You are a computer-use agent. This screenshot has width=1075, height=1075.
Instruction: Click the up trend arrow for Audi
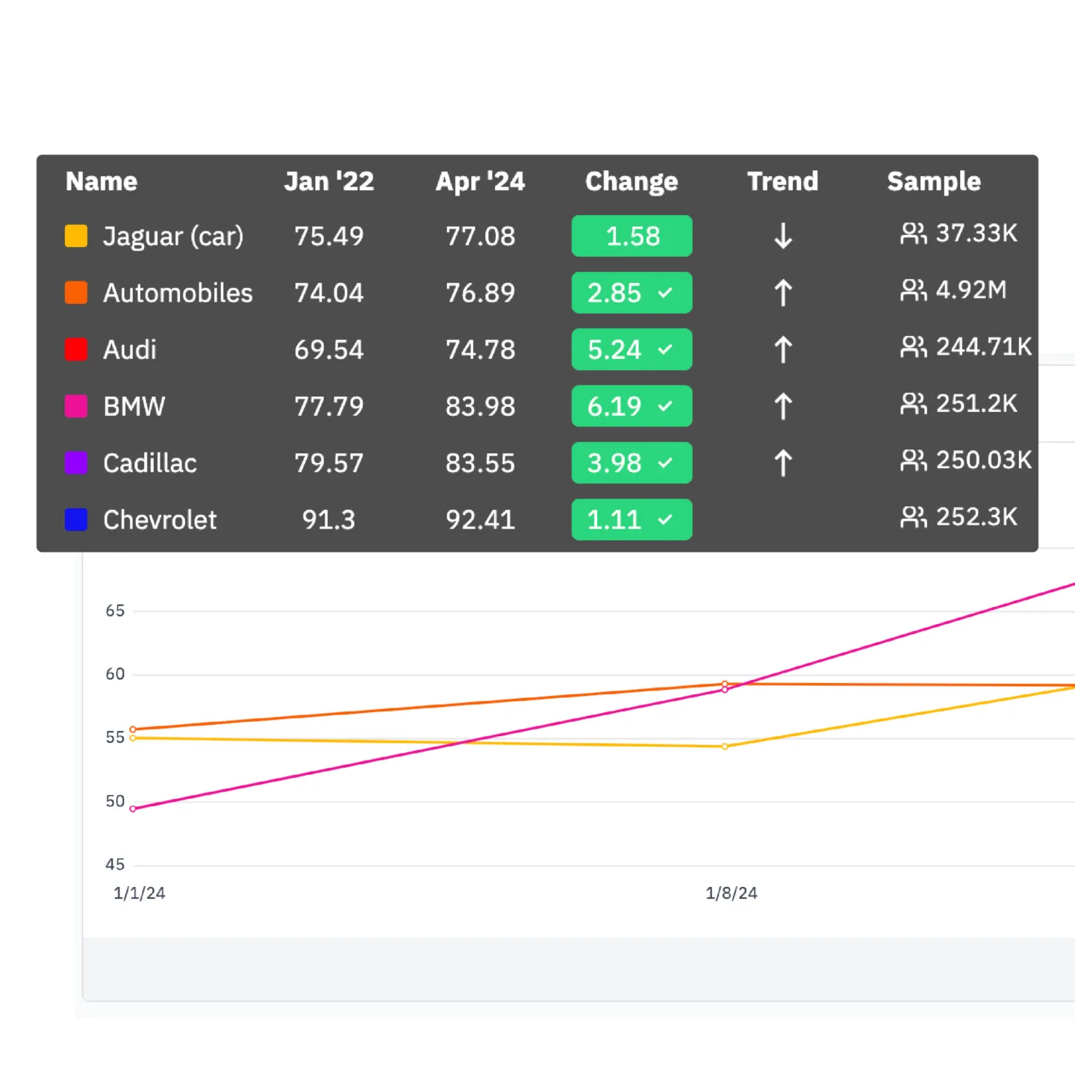click(783, 349)
